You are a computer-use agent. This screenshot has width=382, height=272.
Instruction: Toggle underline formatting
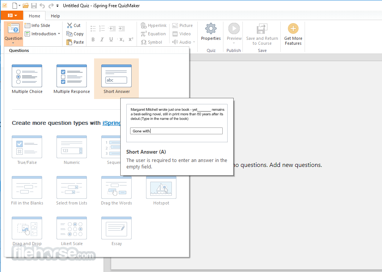pyautogui.click(x=111, y=39)
